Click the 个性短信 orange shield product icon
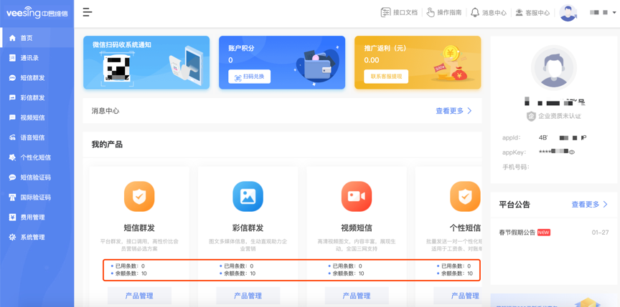The width and height of the screenshot is (620, 307). tap(465, 196)
